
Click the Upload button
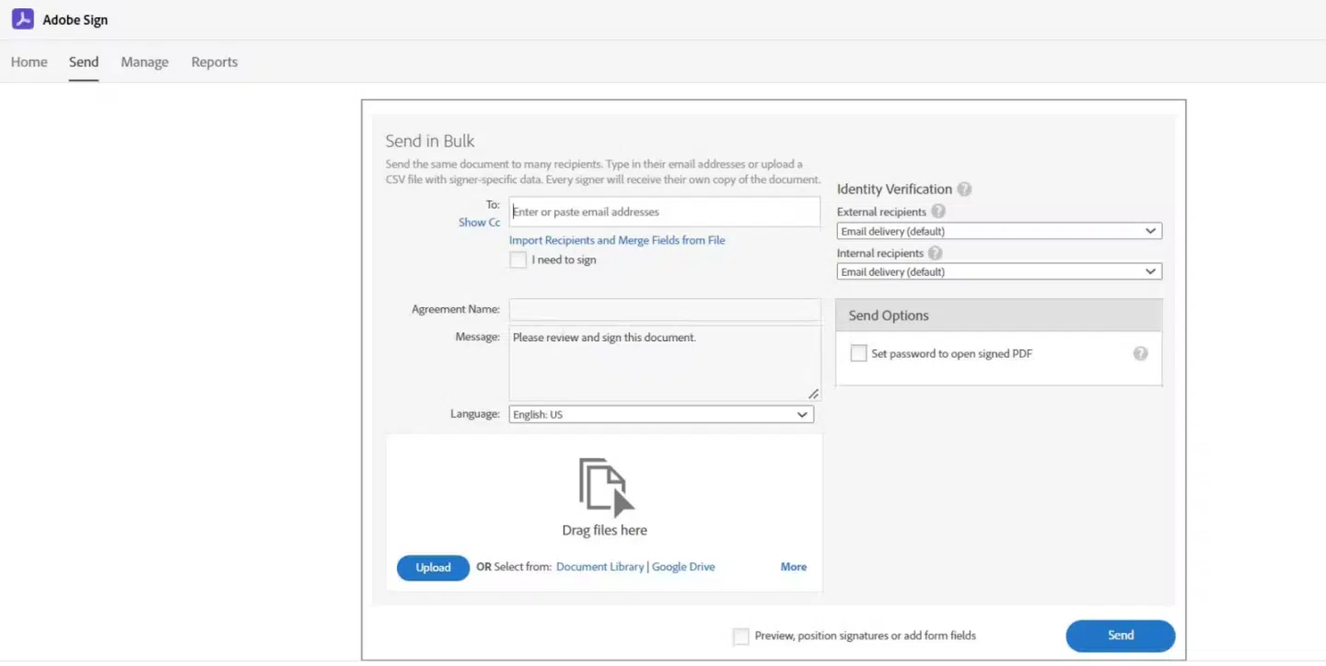(433, 568)
